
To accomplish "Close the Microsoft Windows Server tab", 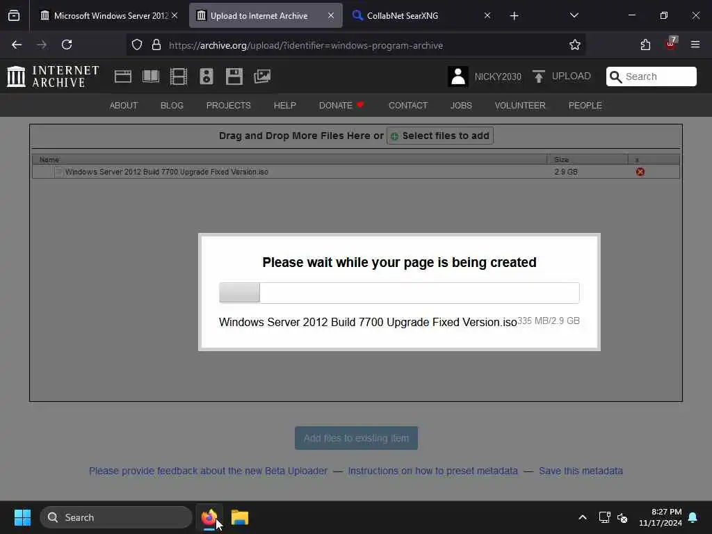I will 175,16.
